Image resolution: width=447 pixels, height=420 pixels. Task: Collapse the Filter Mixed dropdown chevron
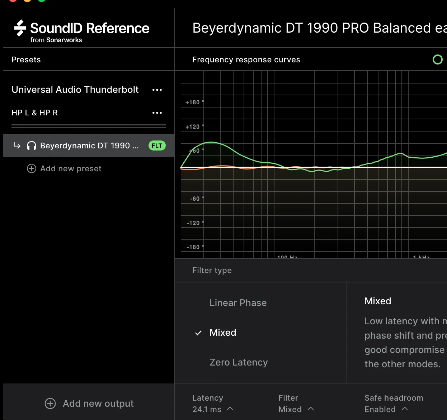coord(311,409)
